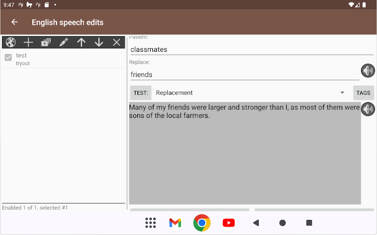The width and height of the screenshot is (377, 235).
Task: Open the app drawer grid icon
Action: (150, 223)
